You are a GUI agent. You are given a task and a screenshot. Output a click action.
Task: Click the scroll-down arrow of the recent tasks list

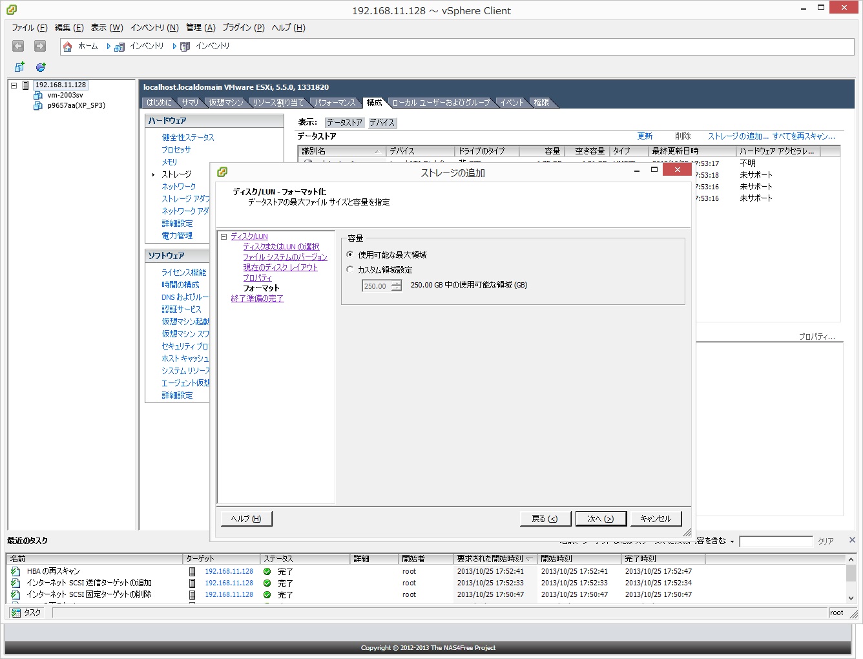point(851,598)
